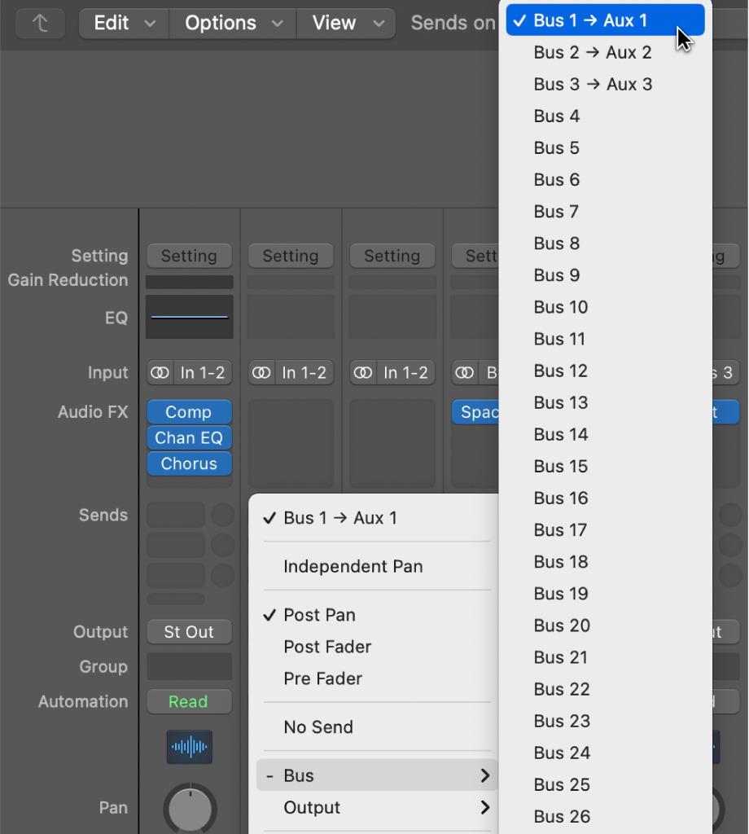Open the Edit dropdown menu
This screenshot has width=749, height=834.
[x=124, y=23]
